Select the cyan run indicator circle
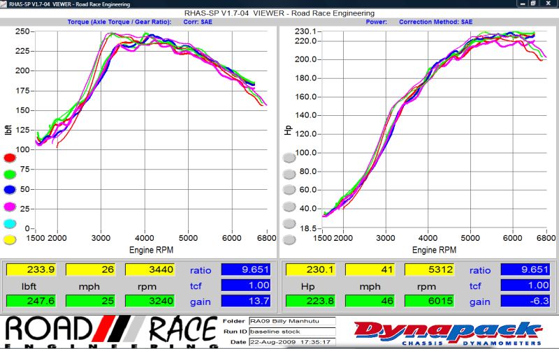This screenshot has height=349, width=559. [x=10, y=223]
